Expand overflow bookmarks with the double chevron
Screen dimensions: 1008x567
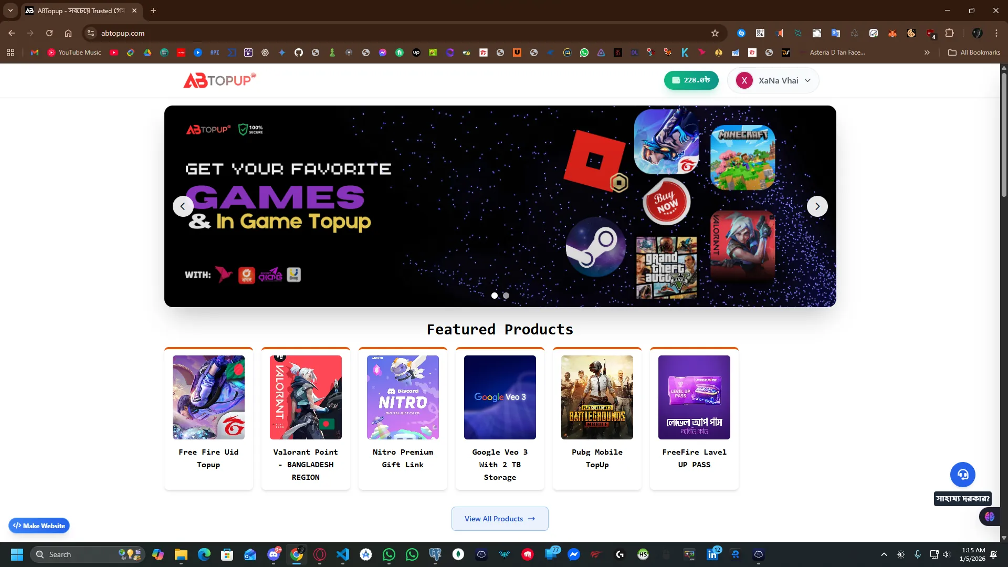point(927,52)
